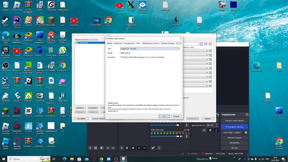Start the OBS virtual camera
Image resolution: width=288 pixels, height=162 pixels.
click(232, 132)
